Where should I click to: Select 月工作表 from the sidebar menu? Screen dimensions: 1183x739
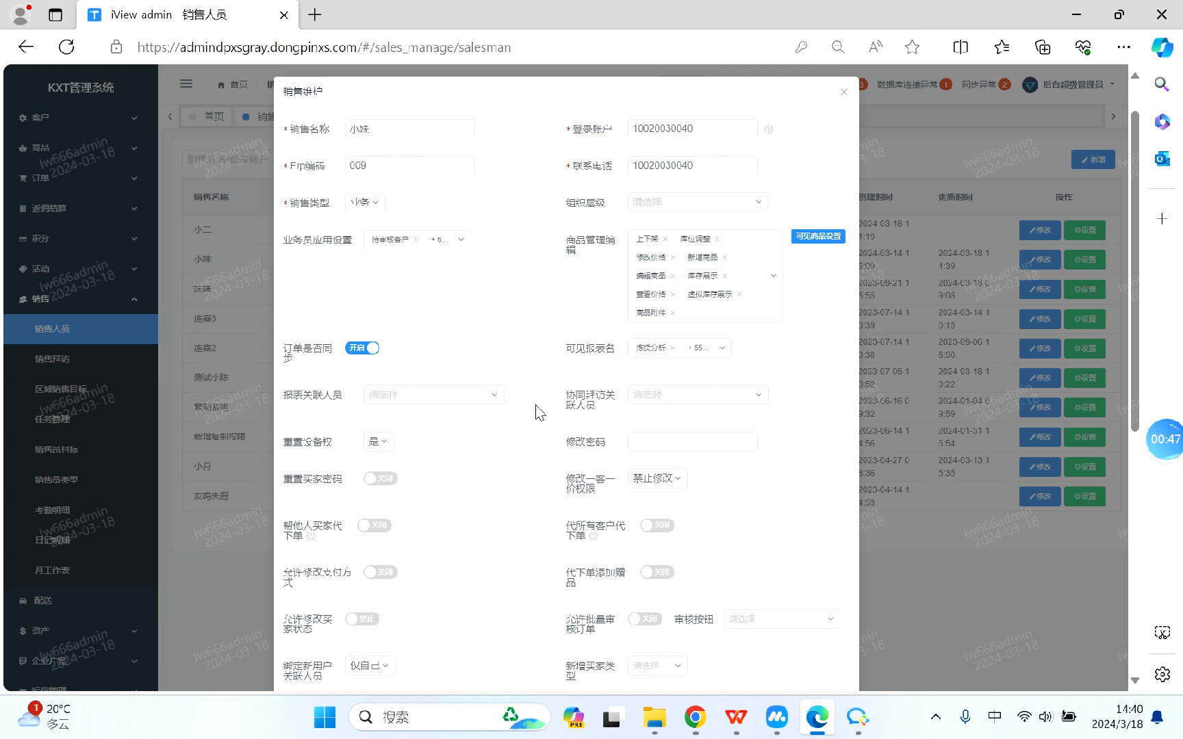click(x=52, y=569)
